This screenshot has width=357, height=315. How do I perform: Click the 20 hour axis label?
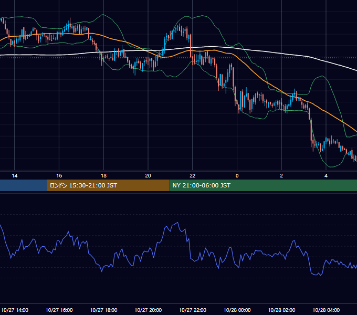coord(148,176)
